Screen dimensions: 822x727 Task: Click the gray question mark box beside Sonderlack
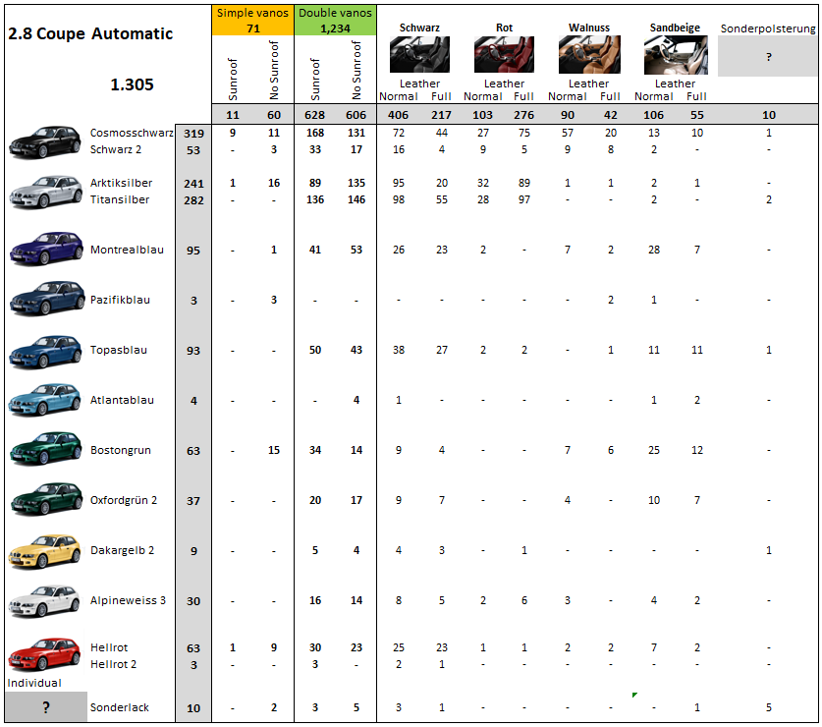(46, 707)
